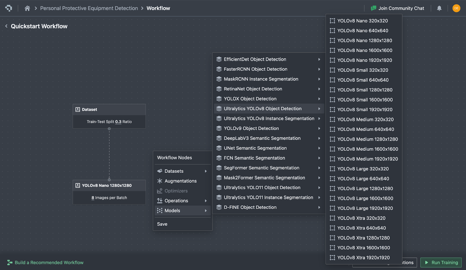Click the YOLOv8 Small 640x640 box icon

pos(332,80)
